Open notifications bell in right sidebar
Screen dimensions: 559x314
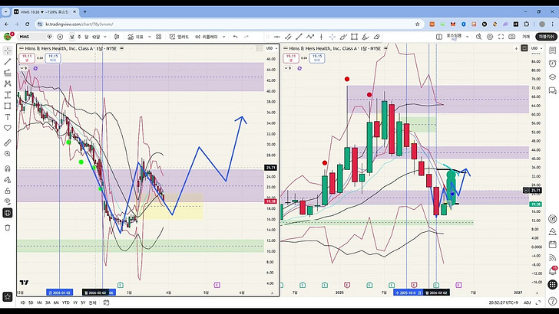point(552,271)
